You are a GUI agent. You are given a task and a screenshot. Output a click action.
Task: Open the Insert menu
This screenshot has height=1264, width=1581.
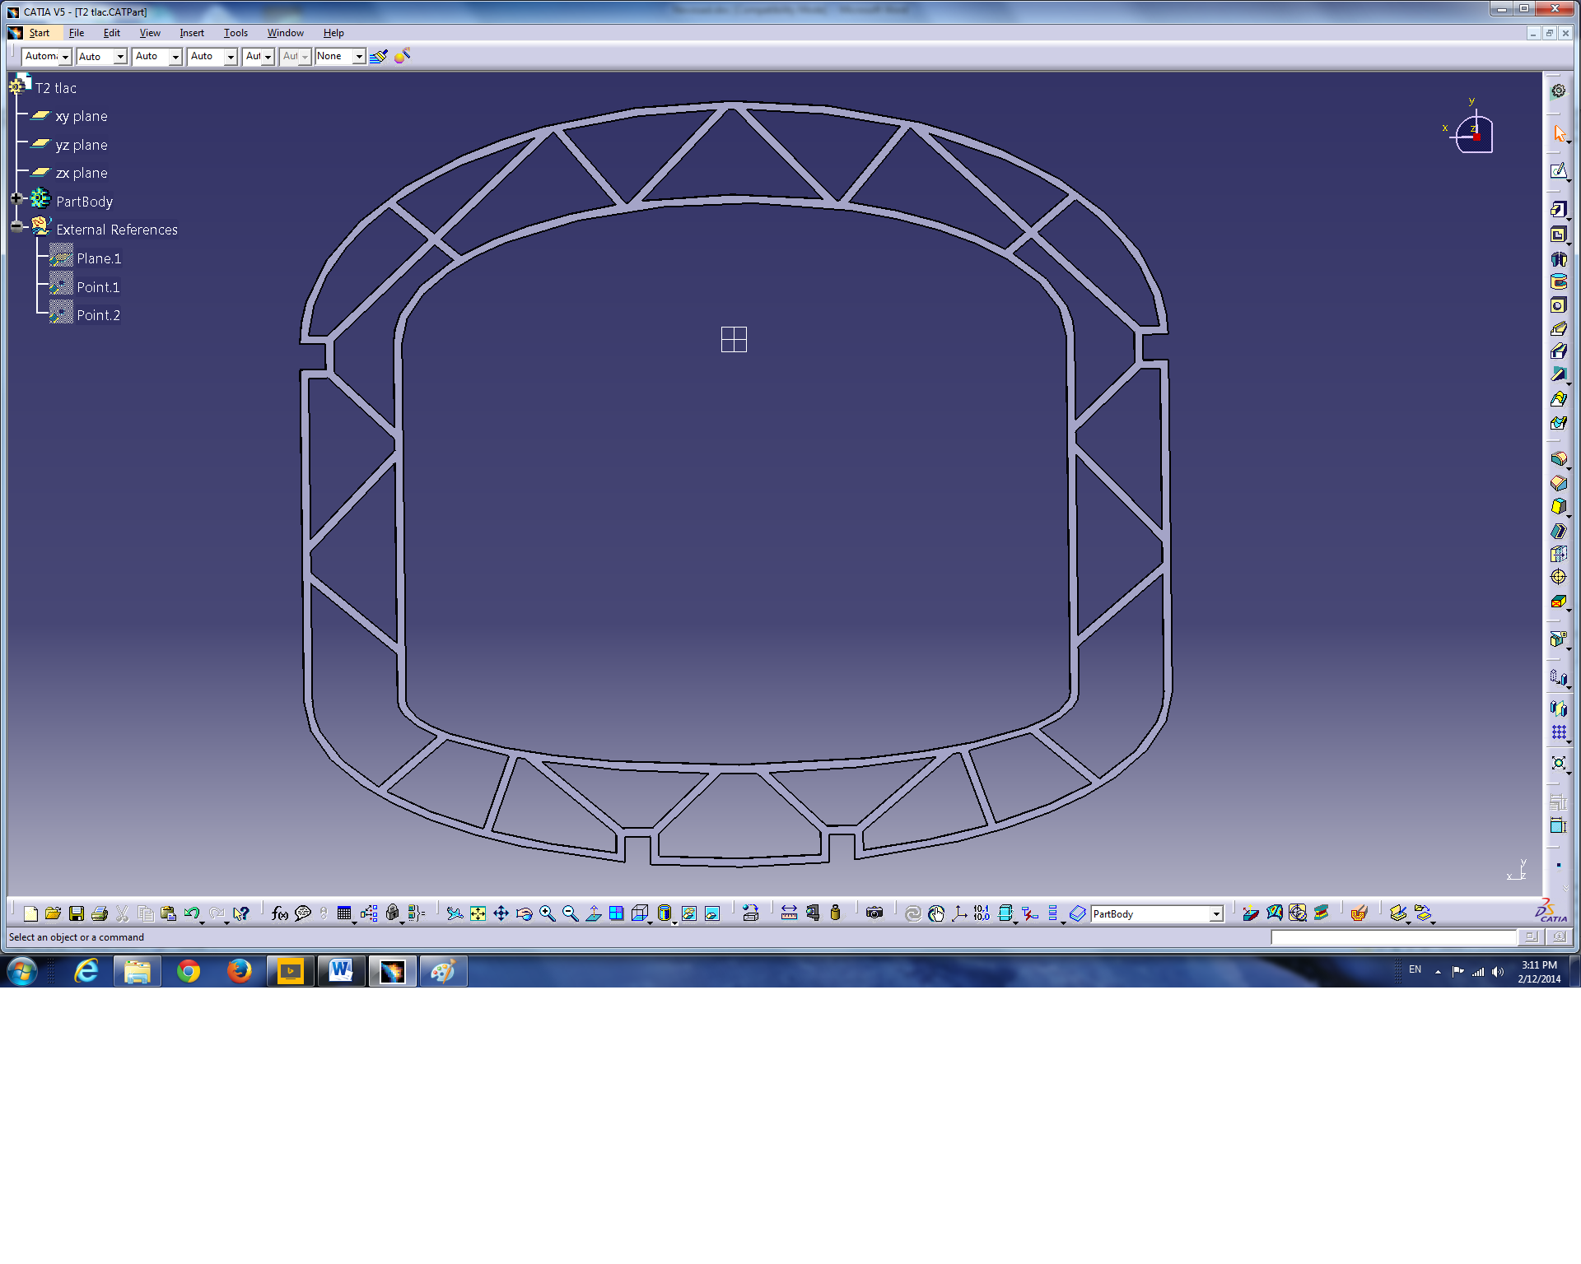[191, 33]
